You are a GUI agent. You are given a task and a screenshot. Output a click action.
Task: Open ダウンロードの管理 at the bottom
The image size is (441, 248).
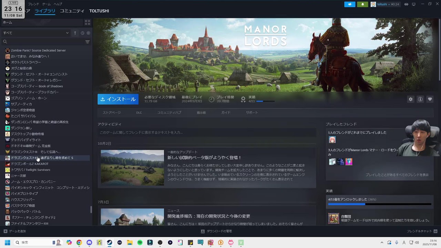(216, 231)
